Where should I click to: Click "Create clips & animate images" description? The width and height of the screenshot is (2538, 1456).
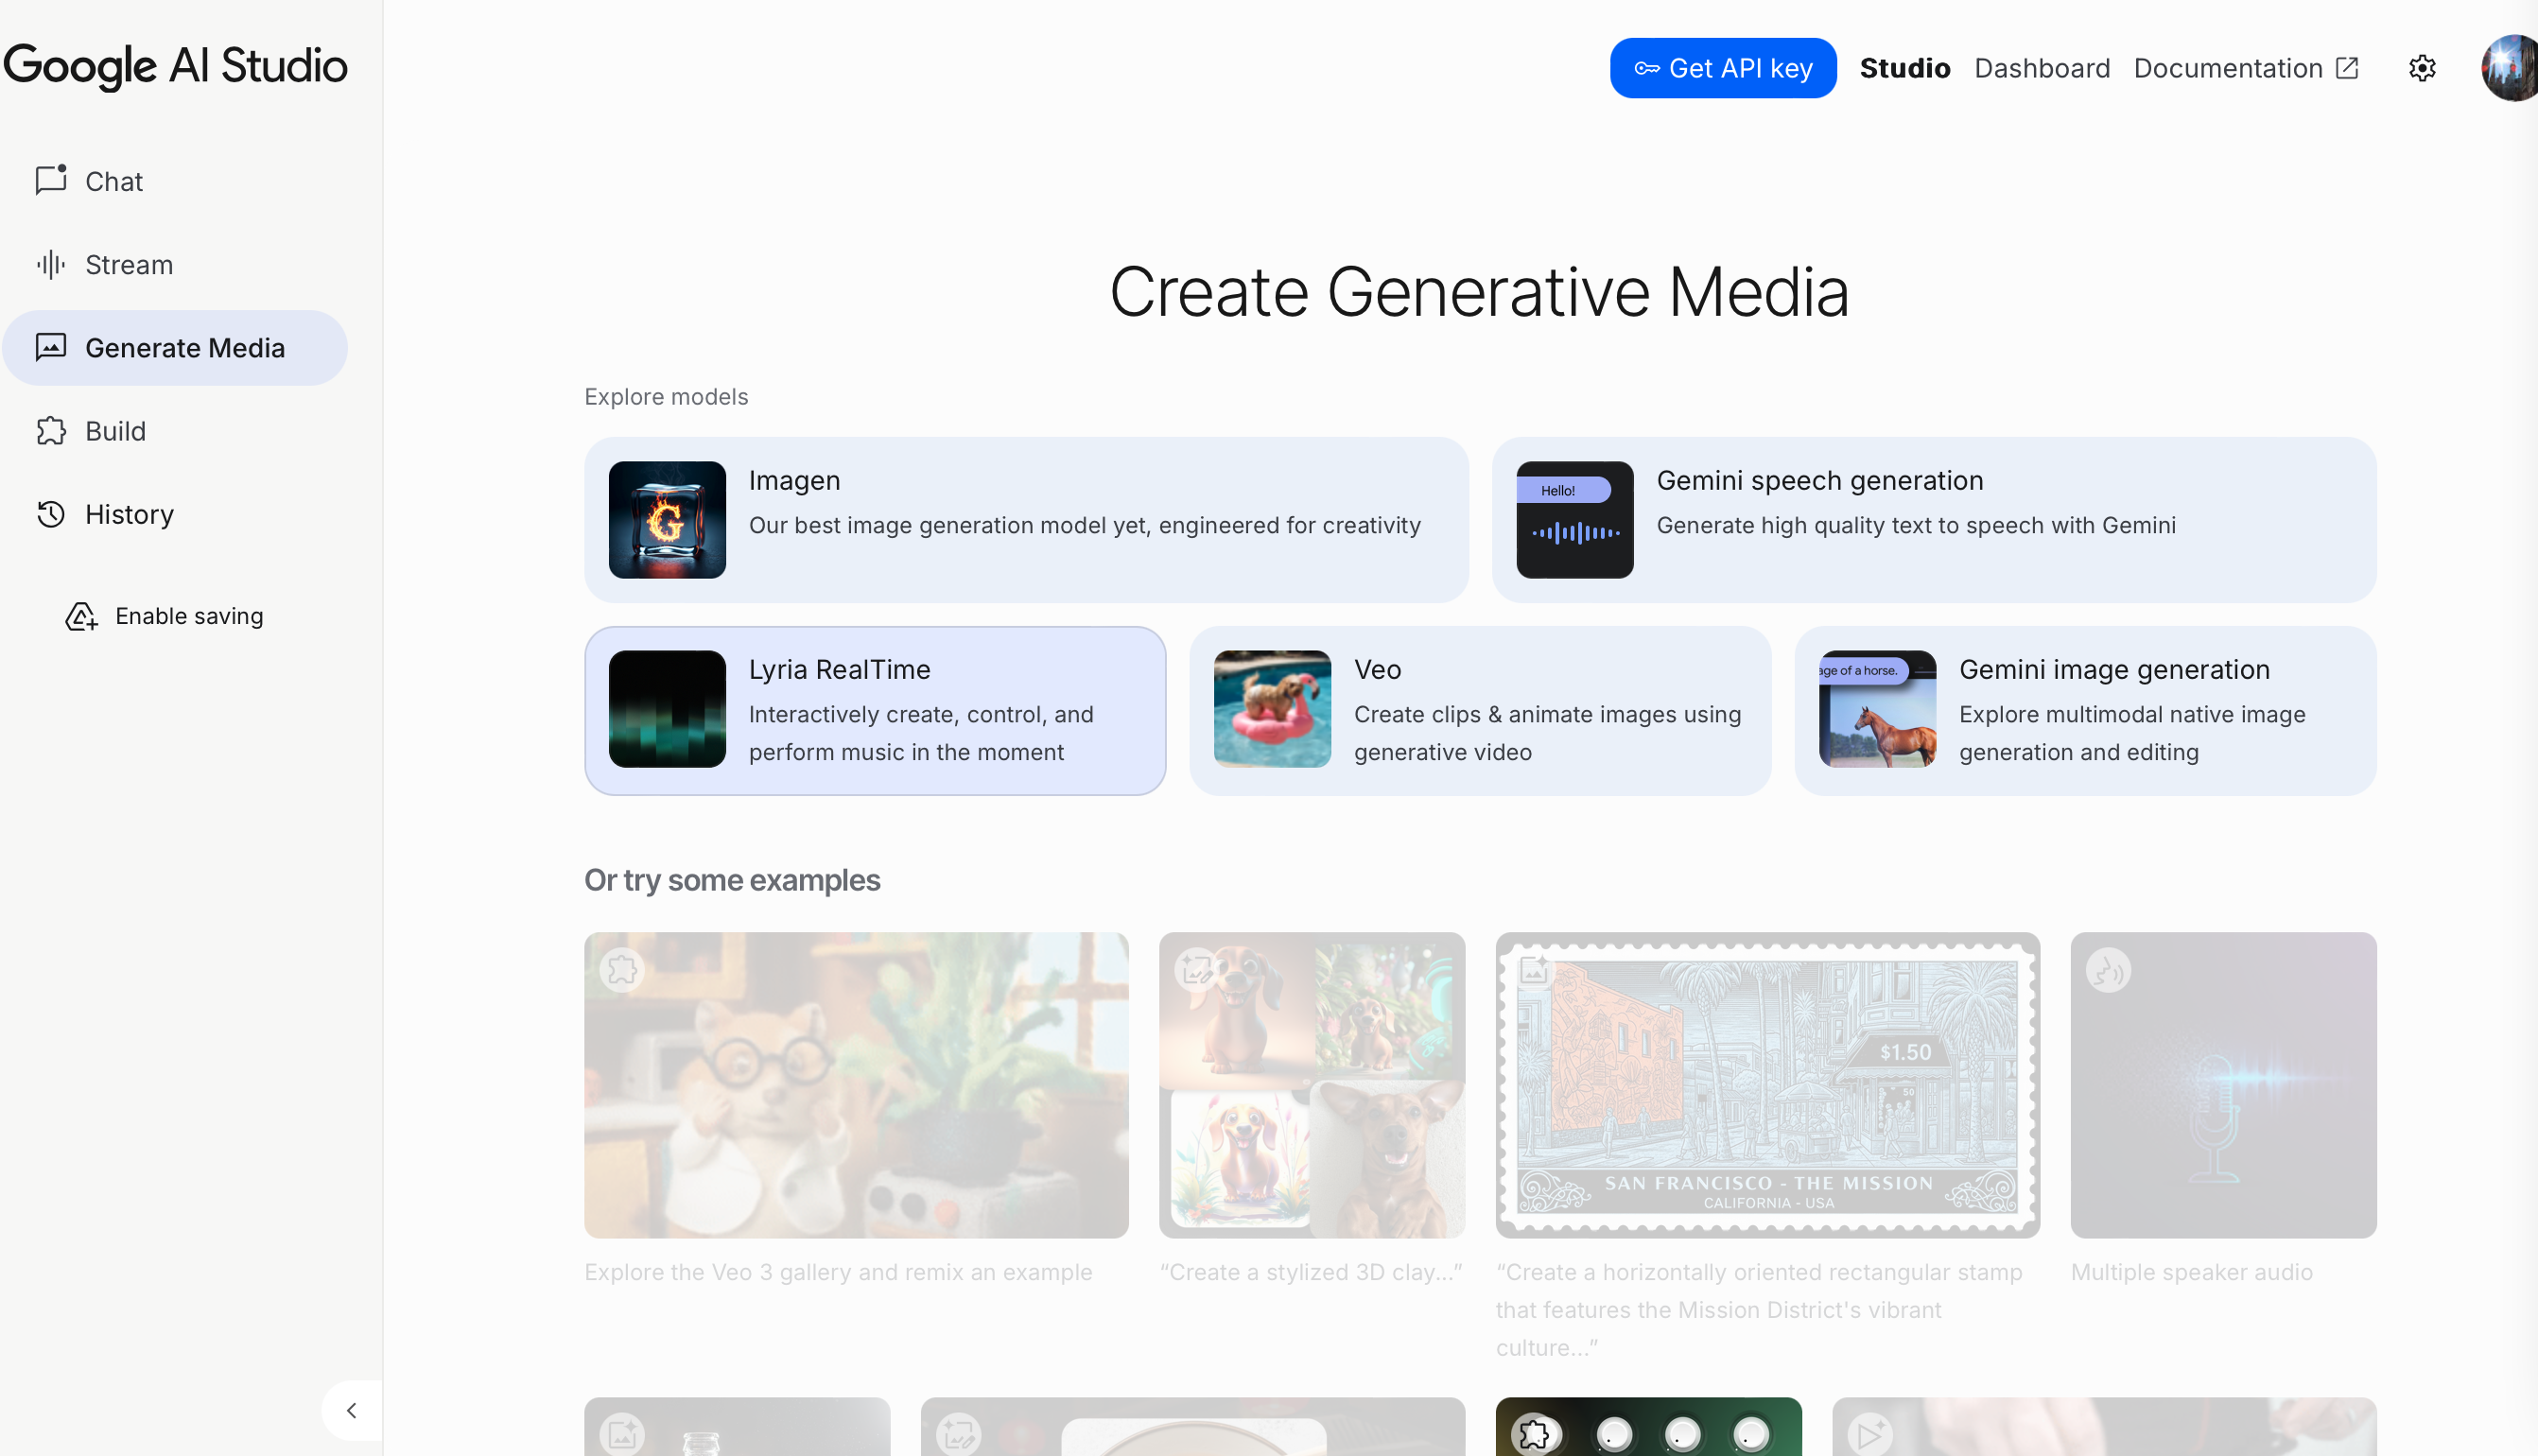tap(1547, 733)
